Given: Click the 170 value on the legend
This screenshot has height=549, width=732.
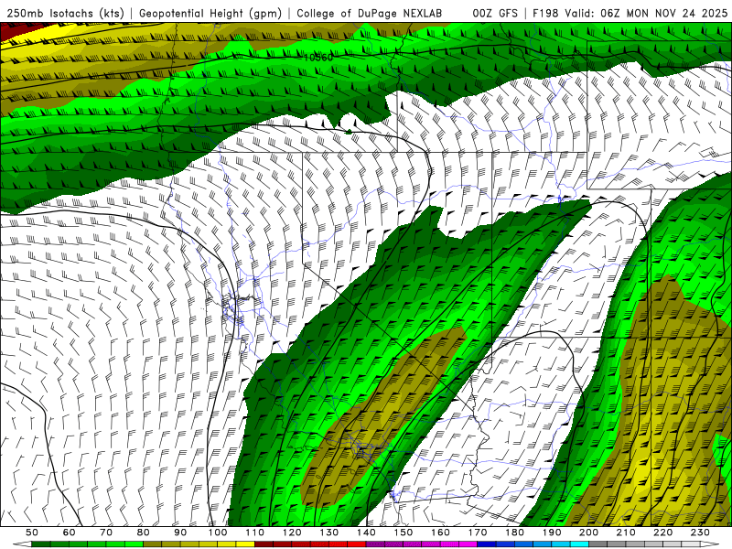Looking at the screenshot, I should click(x=478, y=533).
